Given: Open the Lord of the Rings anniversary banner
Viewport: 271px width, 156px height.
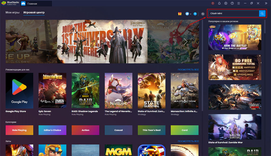Looking at the screenshot, I should 102,41.
